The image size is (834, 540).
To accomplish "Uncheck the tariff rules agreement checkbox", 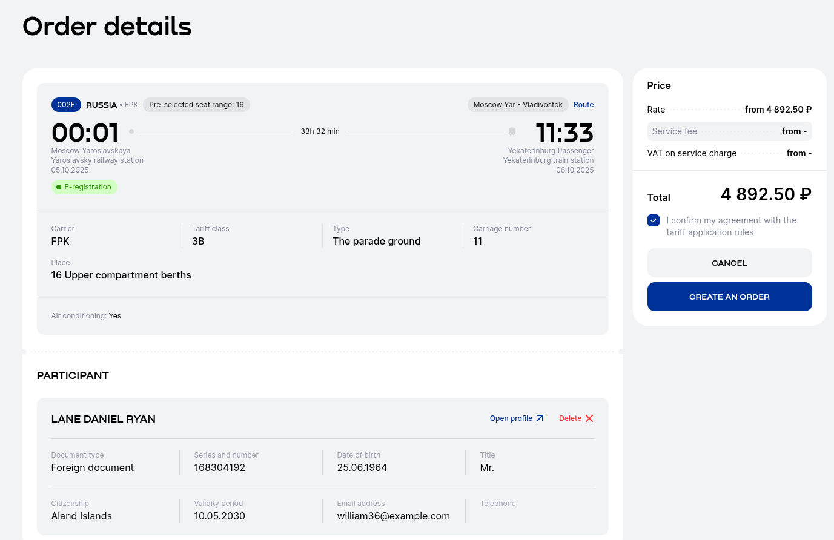I will (654, 220).
